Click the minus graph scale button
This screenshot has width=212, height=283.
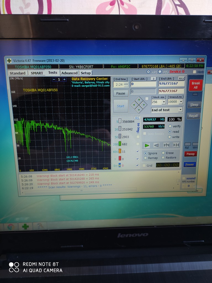coord(54,79)
